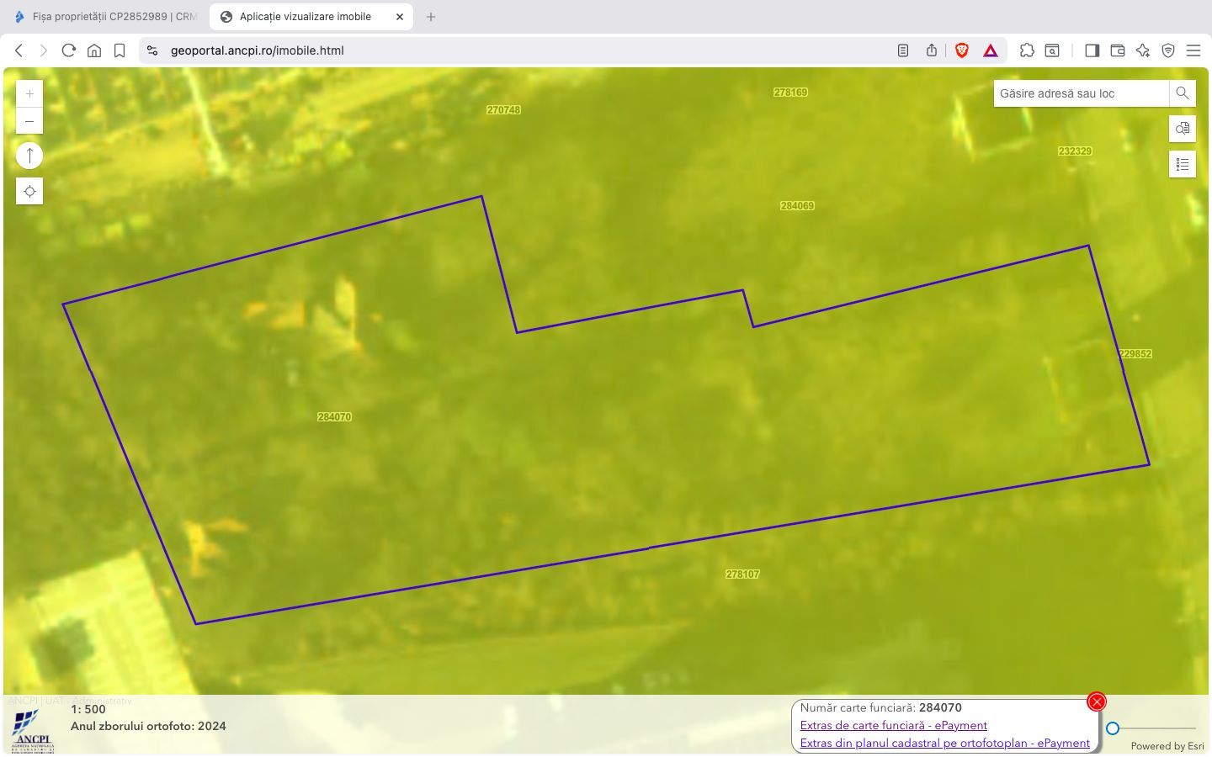
Task: Open the map legend list icon
Action: point(1182,164)
